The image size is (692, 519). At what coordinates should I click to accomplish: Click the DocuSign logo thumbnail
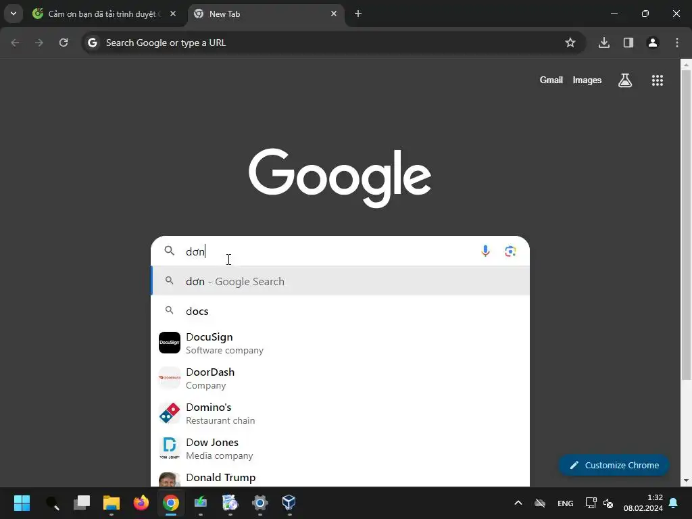click(x=170, y=343)
